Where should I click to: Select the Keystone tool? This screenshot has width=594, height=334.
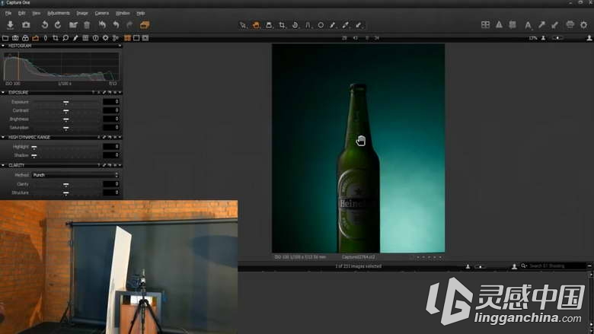pos(308,25)
